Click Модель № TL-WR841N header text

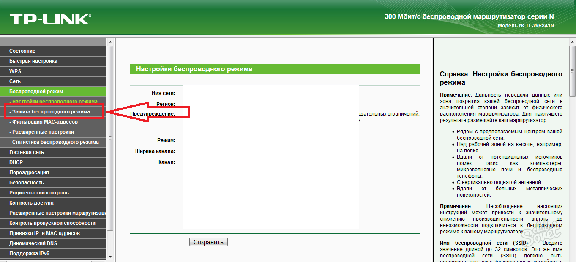(x=526, y=26)
